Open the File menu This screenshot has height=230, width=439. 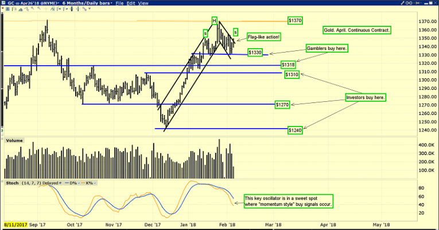pyautogui.click(x=119, y=3)
